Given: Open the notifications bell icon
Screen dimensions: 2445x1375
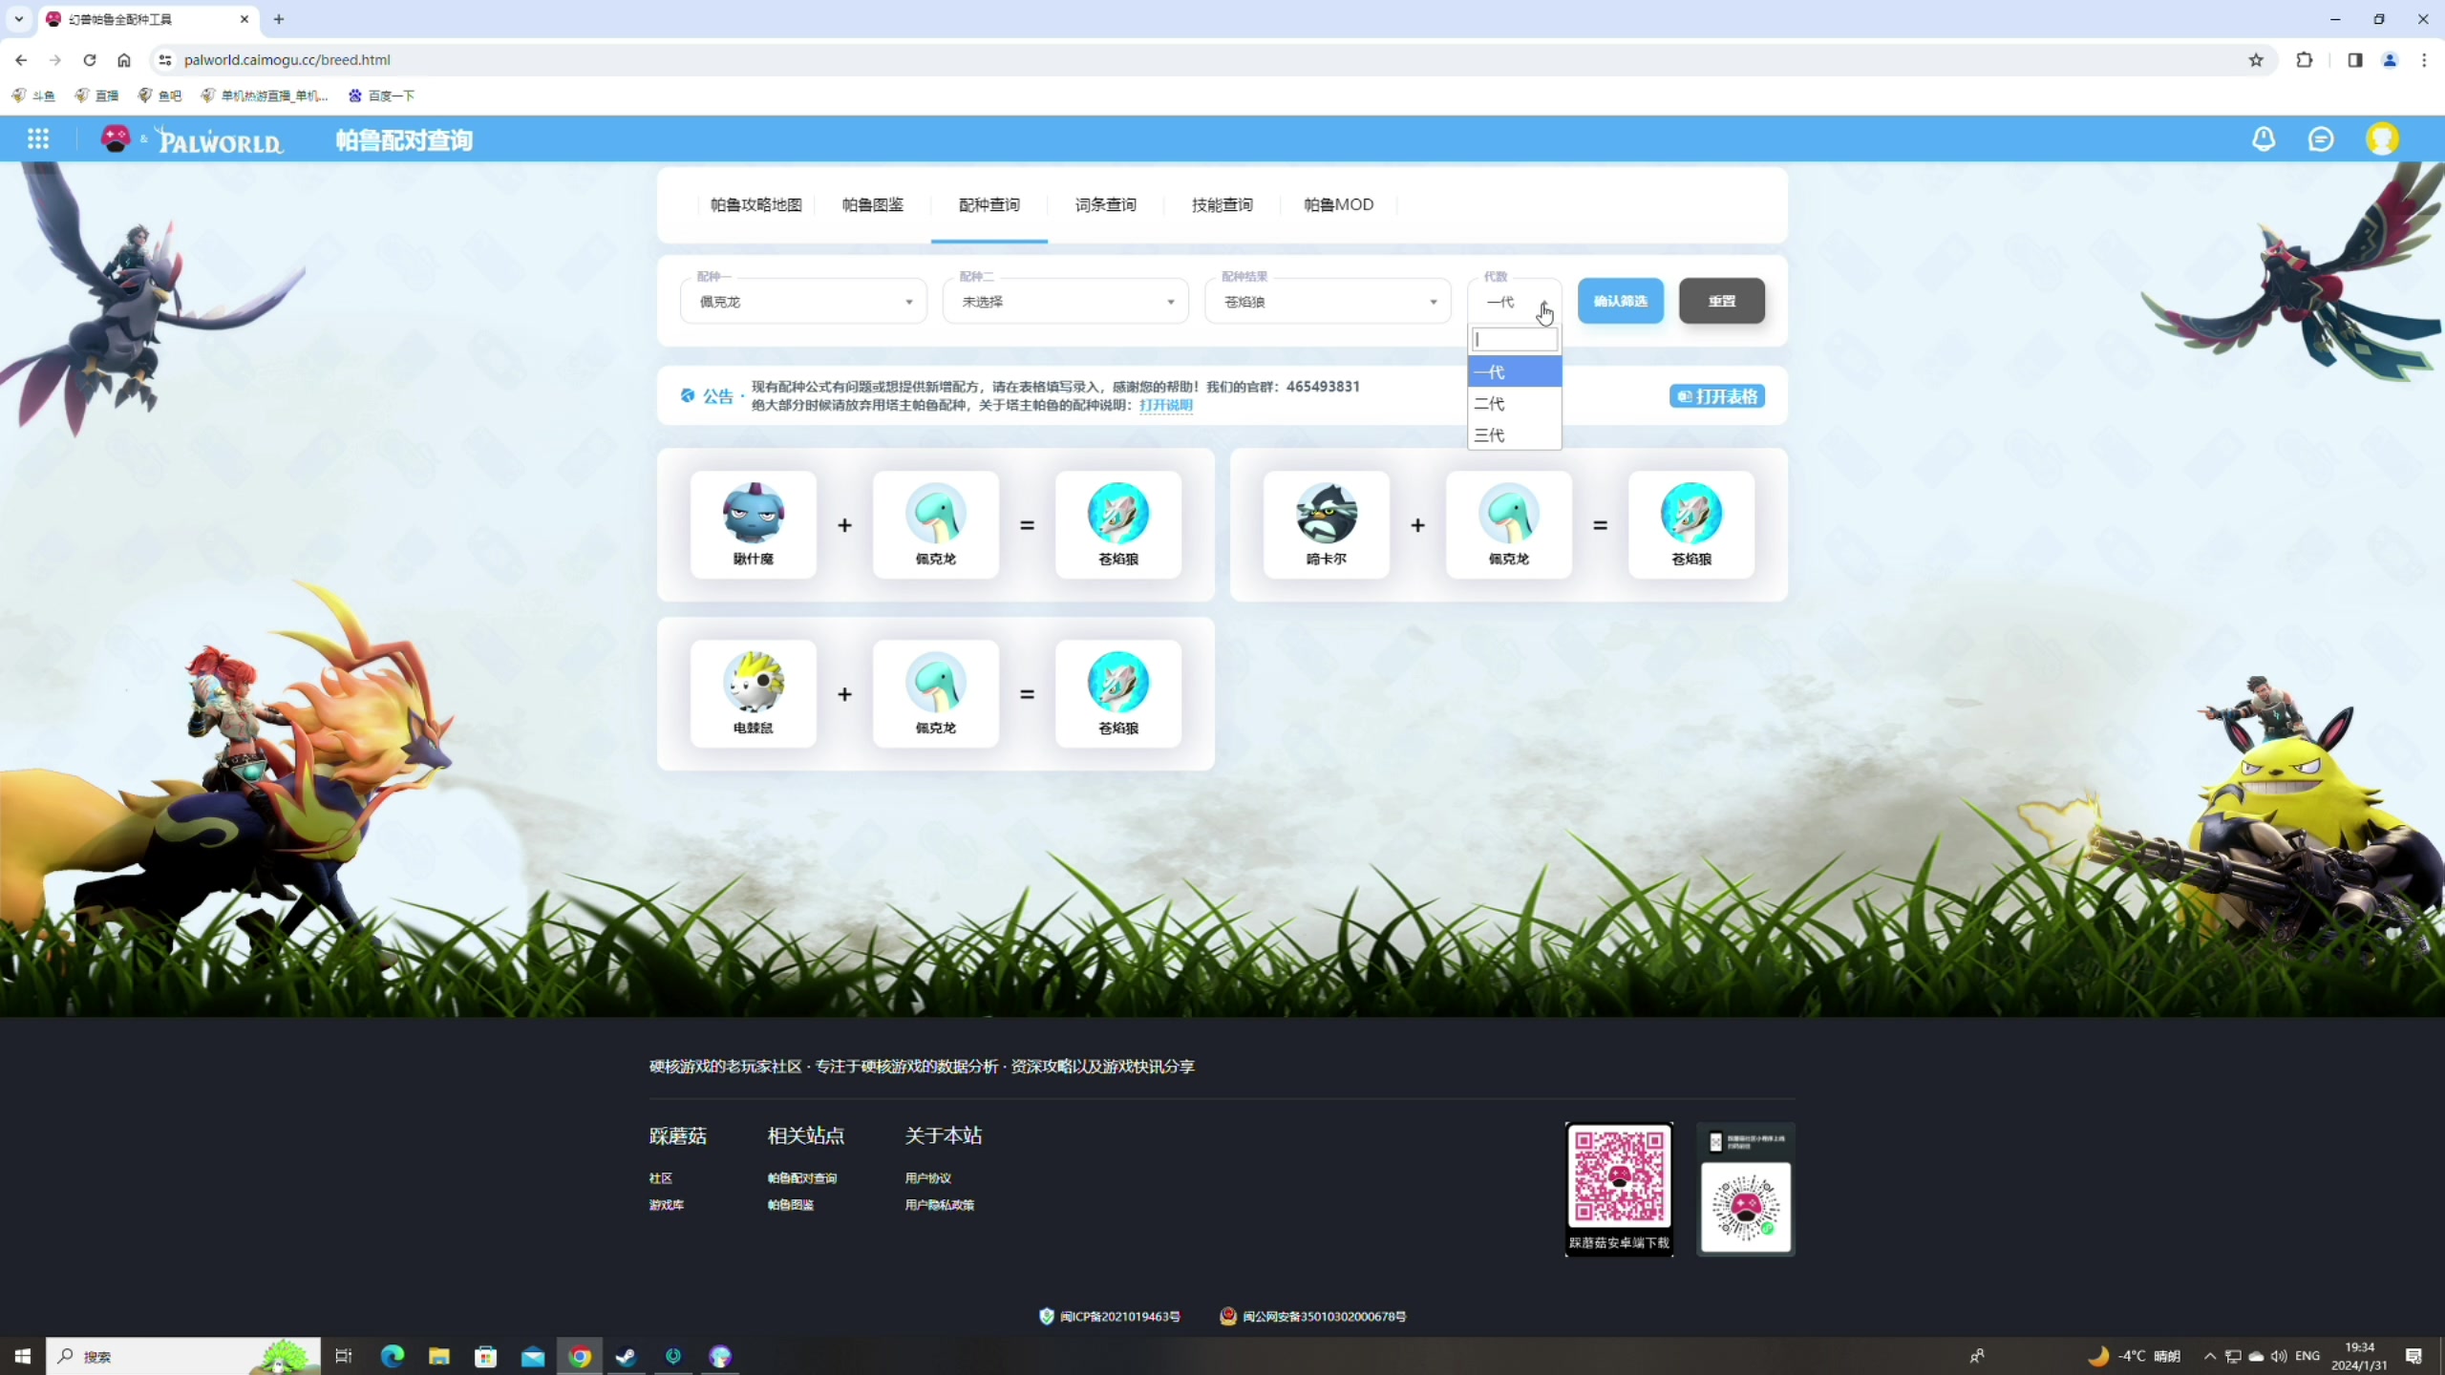Looking at the screenshot, I should tap(2264, 139).
